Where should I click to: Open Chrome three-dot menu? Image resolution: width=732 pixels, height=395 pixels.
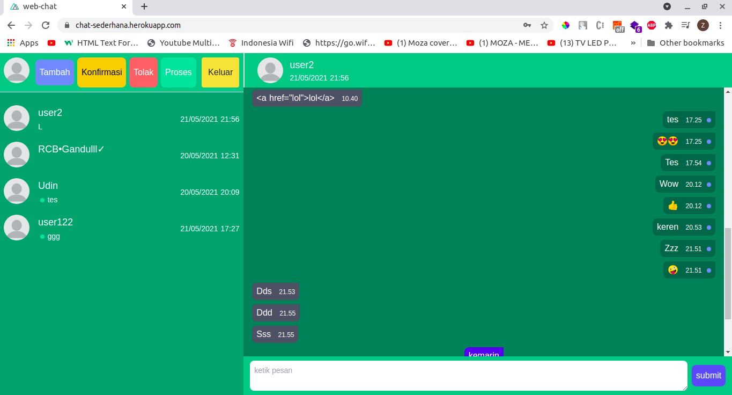[x=720, y=25]
